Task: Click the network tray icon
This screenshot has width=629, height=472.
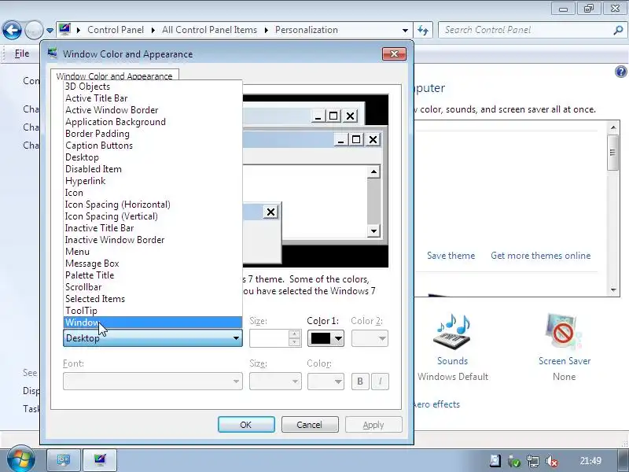Action: [x=533, y=461]
